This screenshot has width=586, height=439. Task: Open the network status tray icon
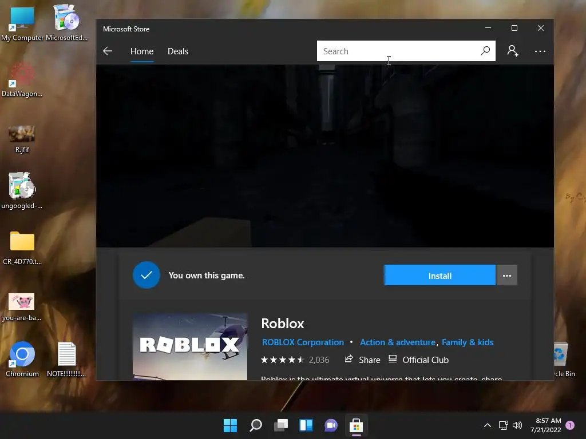pos(504,425)
